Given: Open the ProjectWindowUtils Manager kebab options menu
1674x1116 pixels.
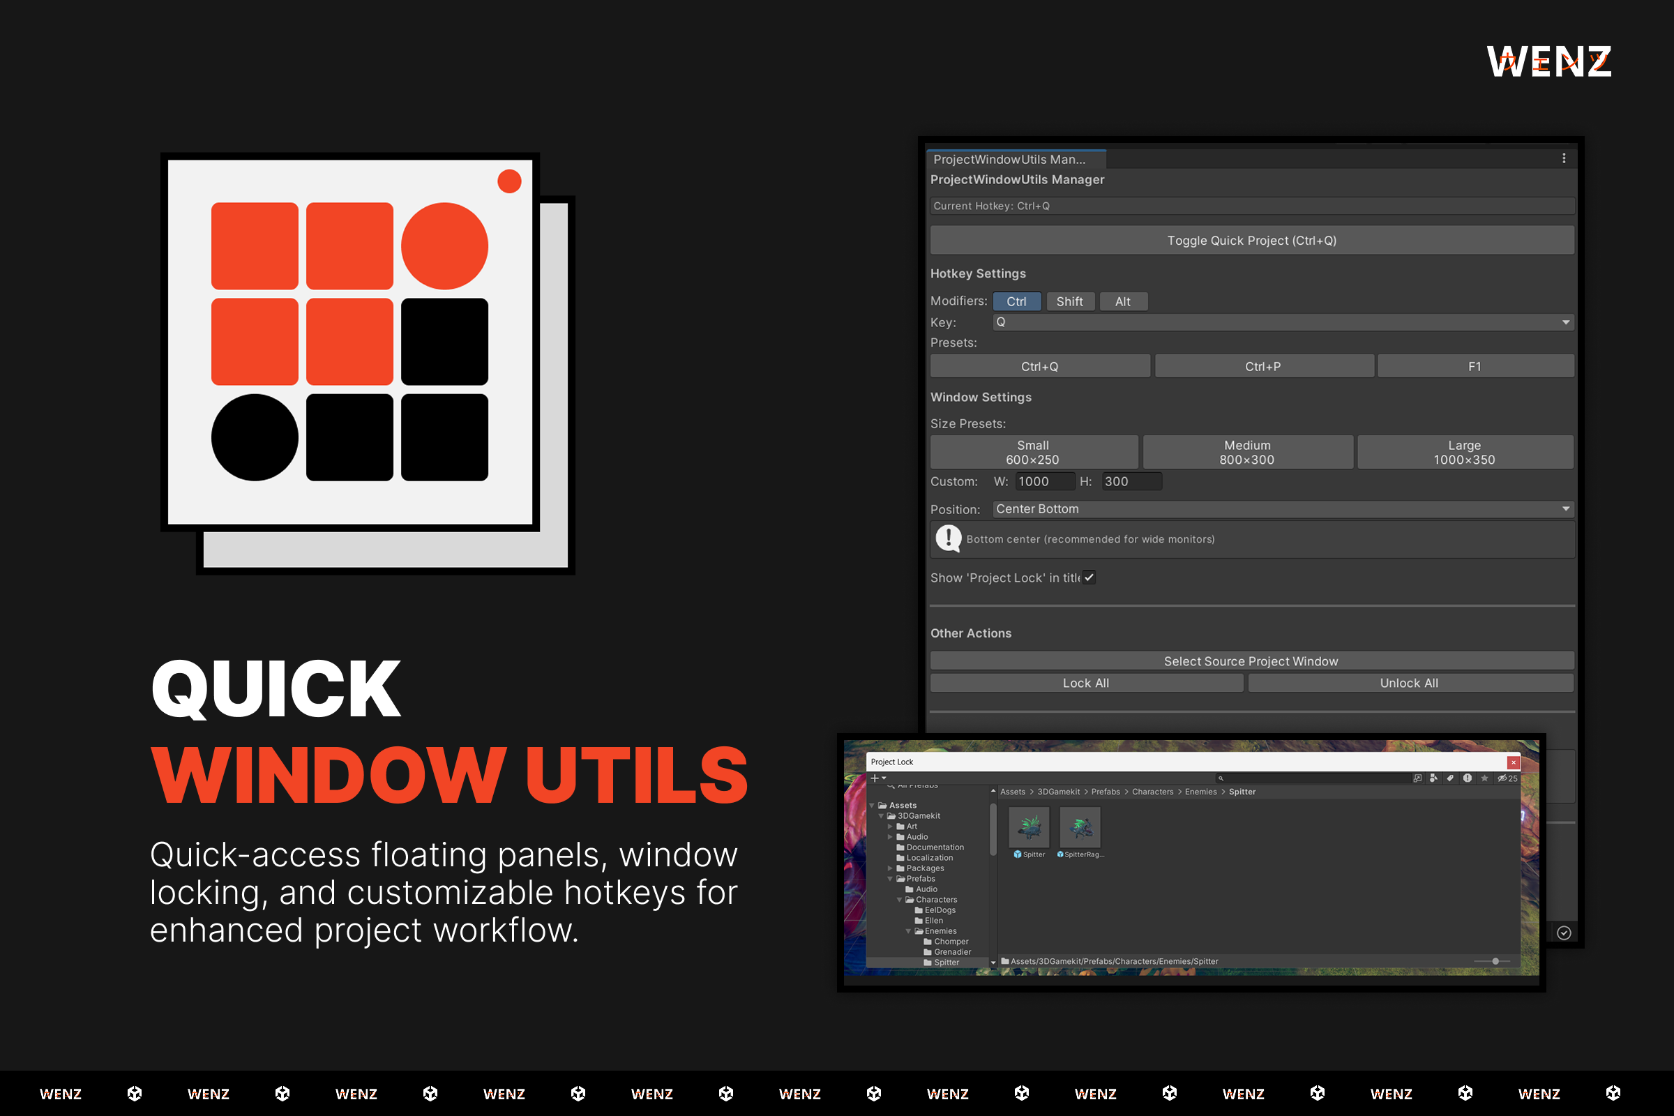Looking at the screenshot, I should (x=1564, y=159).
